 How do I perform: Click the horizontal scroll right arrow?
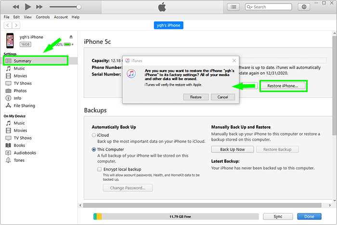pyautogui.click(x=330, y=205)
